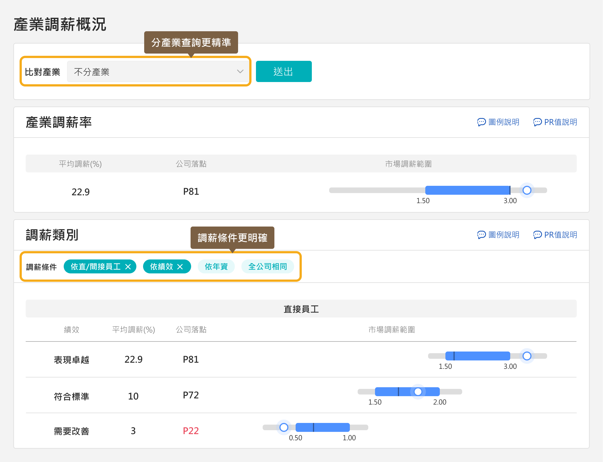Select the 依年資 condition chip
603x462 pixels.
click(216, 267)
